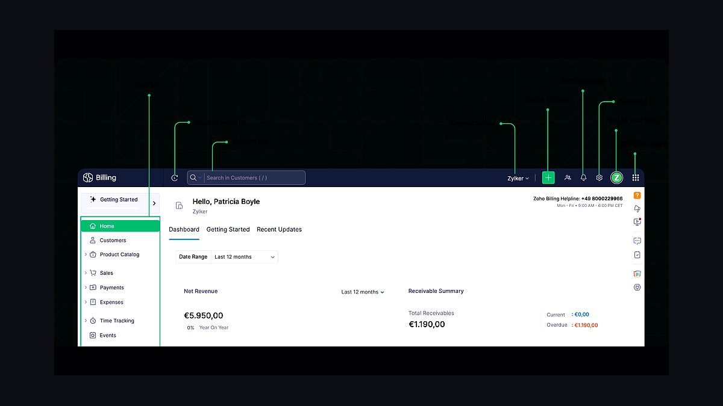Click the Zoho Billing logo
The width and height of the screenshot is (723, 406).
(99, 177)
